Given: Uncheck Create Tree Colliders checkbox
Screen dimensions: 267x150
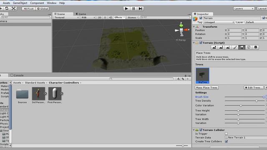Looking at the screenshot, I should (226, 141).
